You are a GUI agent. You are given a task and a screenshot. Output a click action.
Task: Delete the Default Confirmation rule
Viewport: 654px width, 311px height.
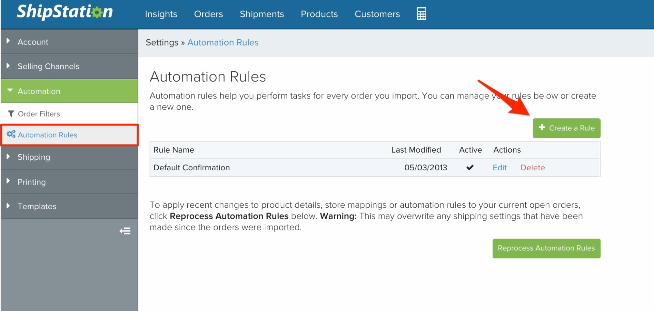(x=532, y=168)
